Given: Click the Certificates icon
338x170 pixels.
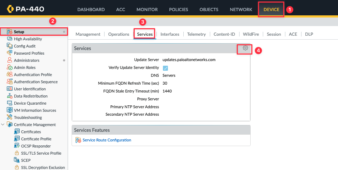Looking at the screenshot, I should pyautogui.click(x=17, y=131).
